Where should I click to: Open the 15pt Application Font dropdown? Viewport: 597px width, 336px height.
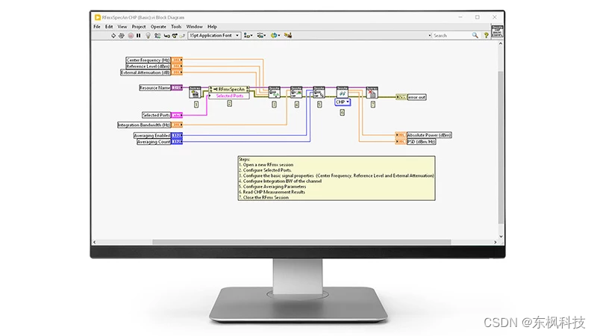click(x=214, y=35)
